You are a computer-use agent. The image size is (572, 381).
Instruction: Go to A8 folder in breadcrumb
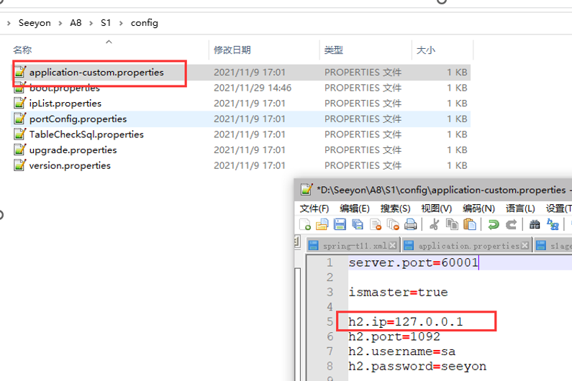tap(76, 23)
